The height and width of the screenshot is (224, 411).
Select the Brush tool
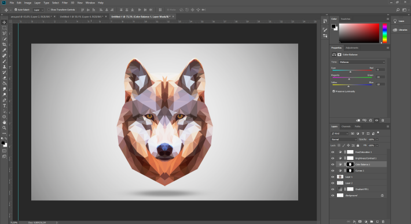tap(4, 61)
